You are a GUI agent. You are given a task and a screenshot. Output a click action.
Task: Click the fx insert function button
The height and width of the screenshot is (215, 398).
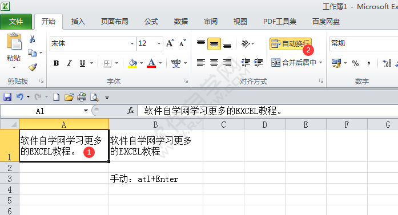tap(131, 111)
